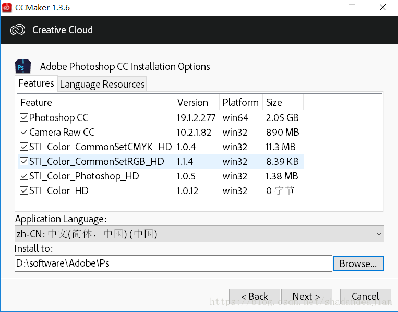Click the 2.05 GB size cell
Viewport: 398px width, 312px height.
point(282,118)
